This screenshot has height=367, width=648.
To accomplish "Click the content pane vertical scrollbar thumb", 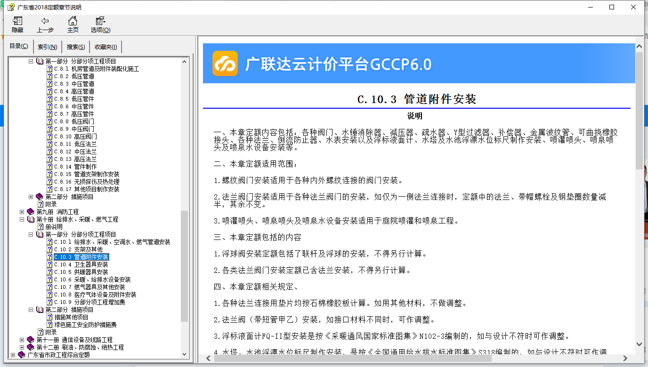I will [x=639, y=111].
